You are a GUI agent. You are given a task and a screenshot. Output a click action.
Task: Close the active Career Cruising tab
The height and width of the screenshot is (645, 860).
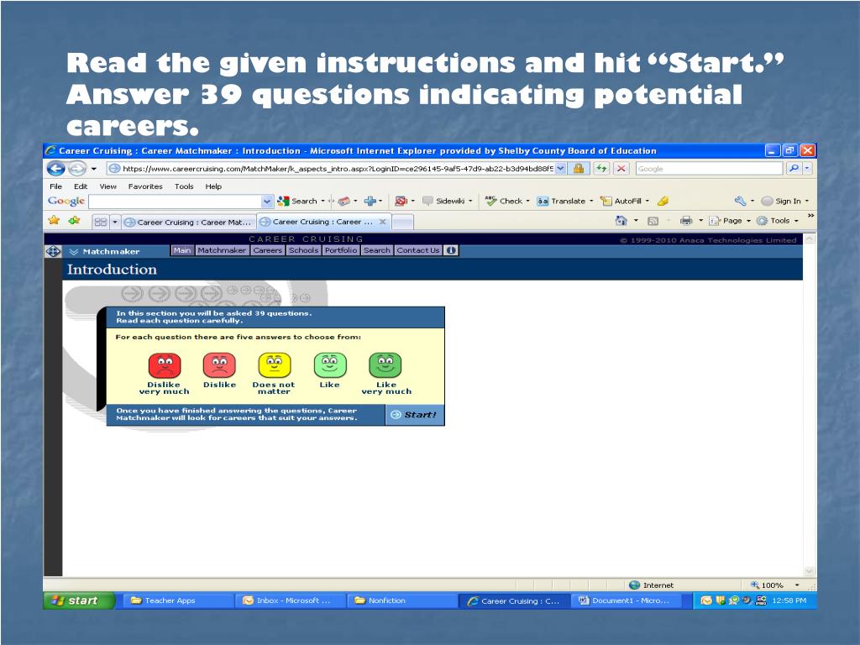(x=383, y=222)
